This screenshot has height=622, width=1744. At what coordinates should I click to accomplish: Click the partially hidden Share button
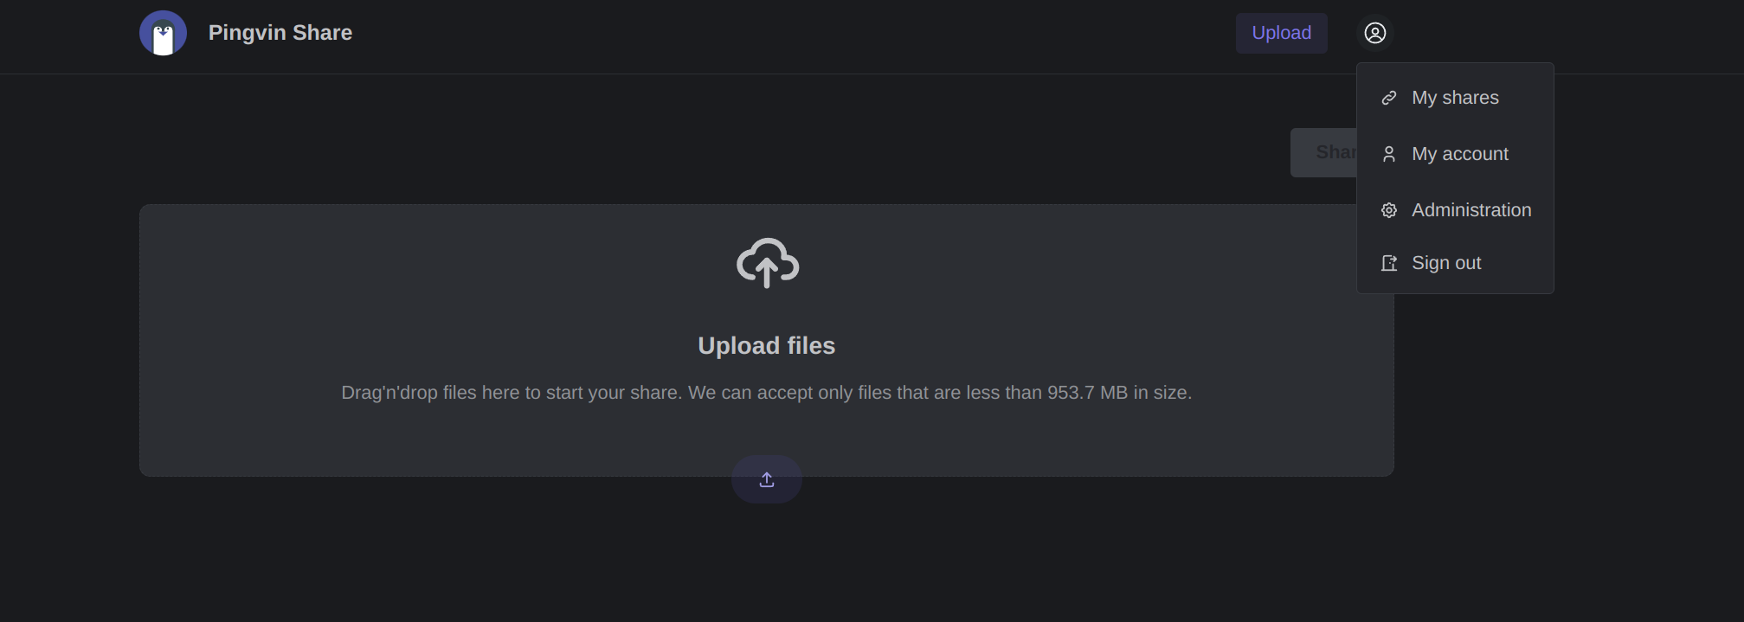1323,153
